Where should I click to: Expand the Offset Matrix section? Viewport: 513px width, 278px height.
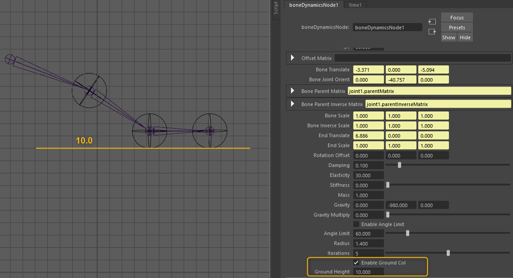292,58
